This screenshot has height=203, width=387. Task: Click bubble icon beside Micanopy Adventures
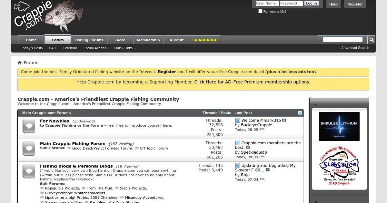(122, 198)
